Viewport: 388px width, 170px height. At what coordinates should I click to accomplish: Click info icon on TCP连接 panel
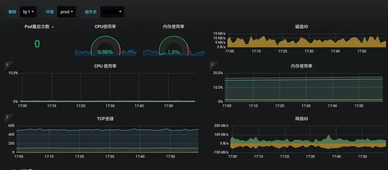pos(7,117)
